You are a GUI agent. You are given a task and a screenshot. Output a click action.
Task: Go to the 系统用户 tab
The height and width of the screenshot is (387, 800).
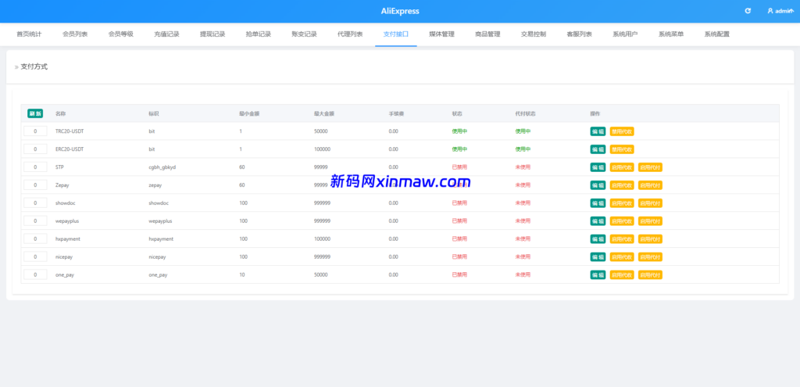625,34
